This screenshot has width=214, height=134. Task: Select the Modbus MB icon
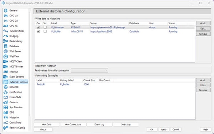click(6, 72)
